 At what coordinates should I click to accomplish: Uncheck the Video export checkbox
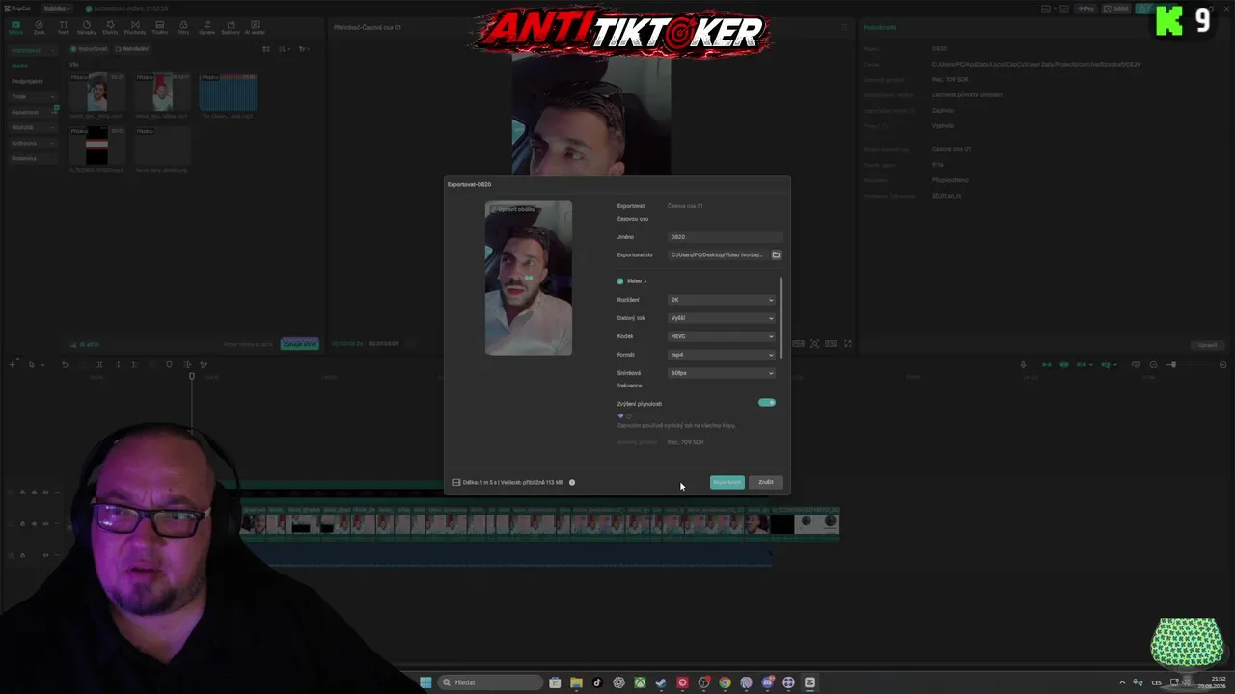620,281
